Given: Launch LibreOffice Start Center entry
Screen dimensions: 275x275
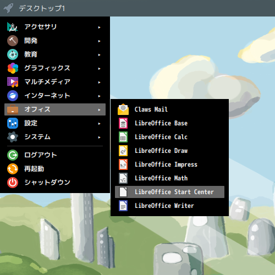Looking at the screenshot, I should click(169, 192).
